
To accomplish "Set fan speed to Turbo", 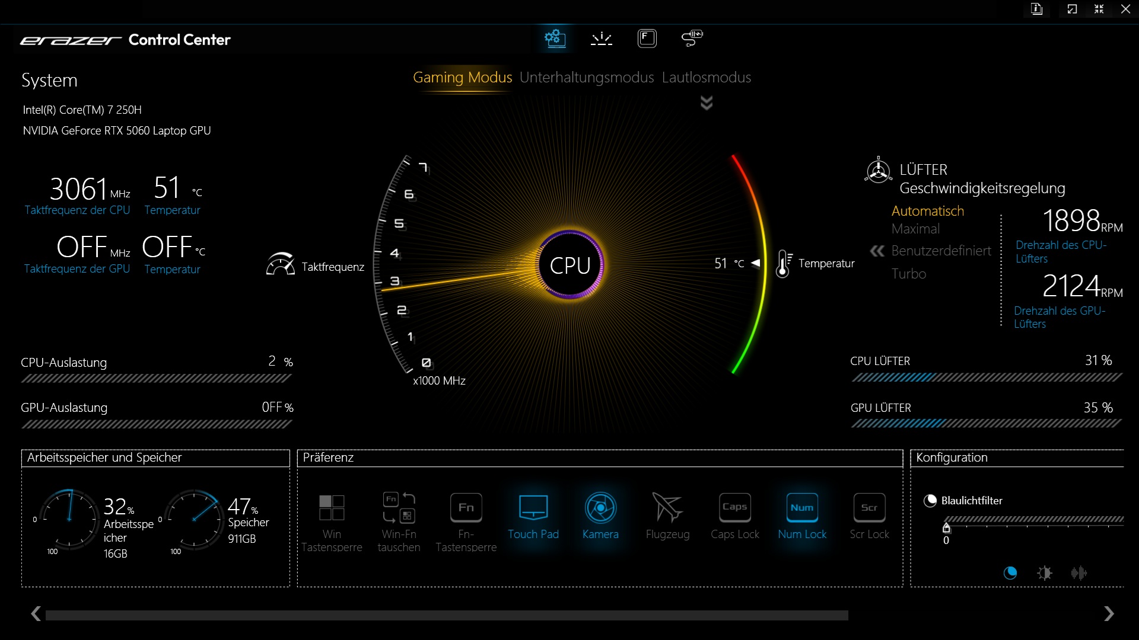I will [x=908, y=274].
